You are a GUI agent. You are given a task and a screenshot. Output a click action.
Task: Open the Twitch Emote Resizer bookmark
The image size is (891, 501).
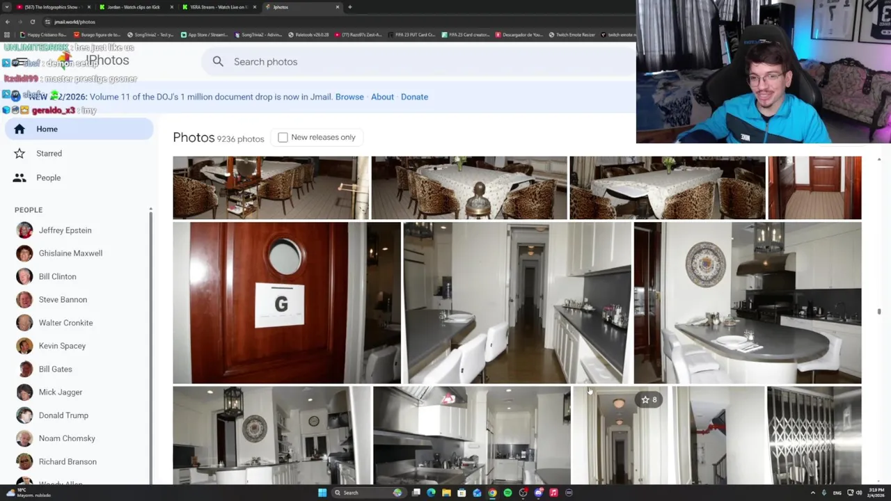pyautogui.click(x=571, y=35)
